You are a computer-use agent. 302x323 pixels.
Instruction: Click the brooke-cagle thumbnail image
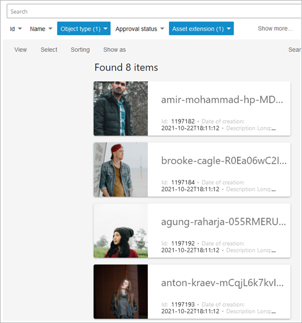coord(121,169)
